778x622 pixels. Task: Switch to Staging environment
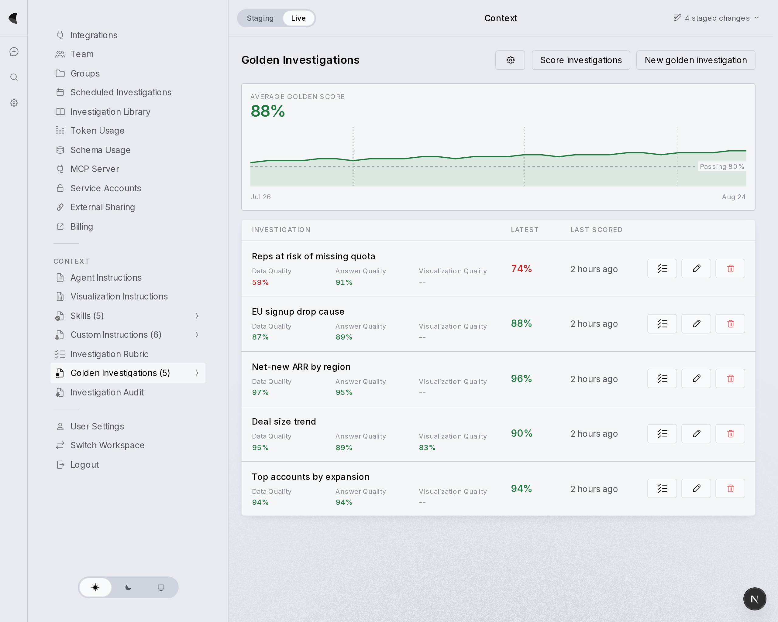[260, 19]
